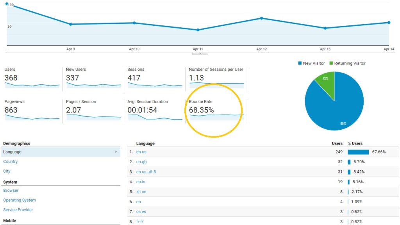Select the zh-cn language link
This screenshot has height=225, width=400.
141,192
